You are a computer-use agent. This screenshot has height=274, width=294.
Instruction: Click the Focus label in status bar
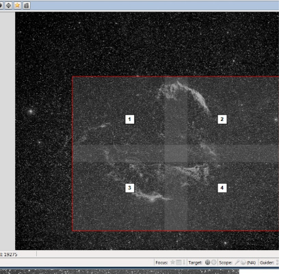pyautogui.click(x=161, y=262)
